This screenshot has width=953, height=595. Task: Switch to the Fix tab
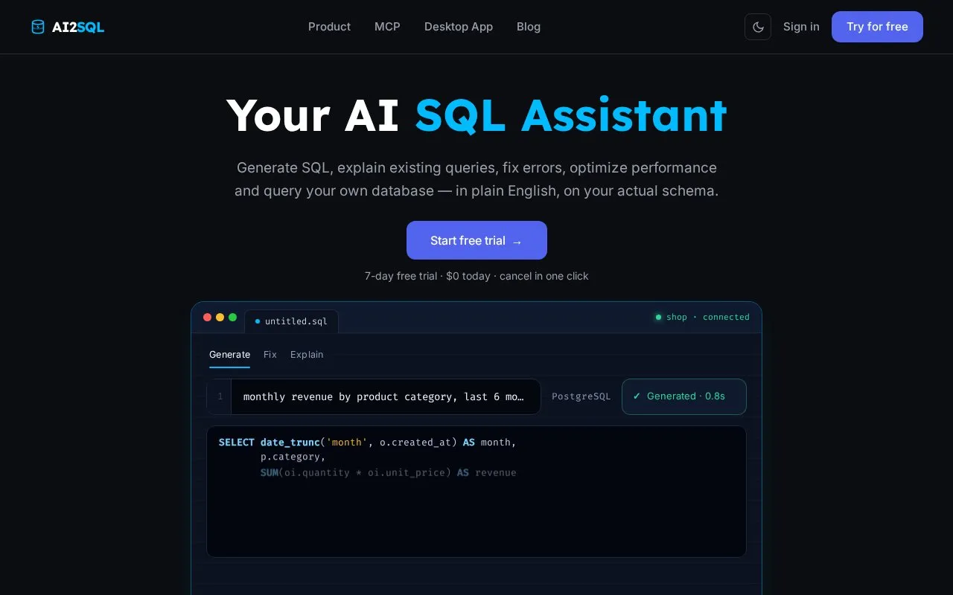(270, 355)
